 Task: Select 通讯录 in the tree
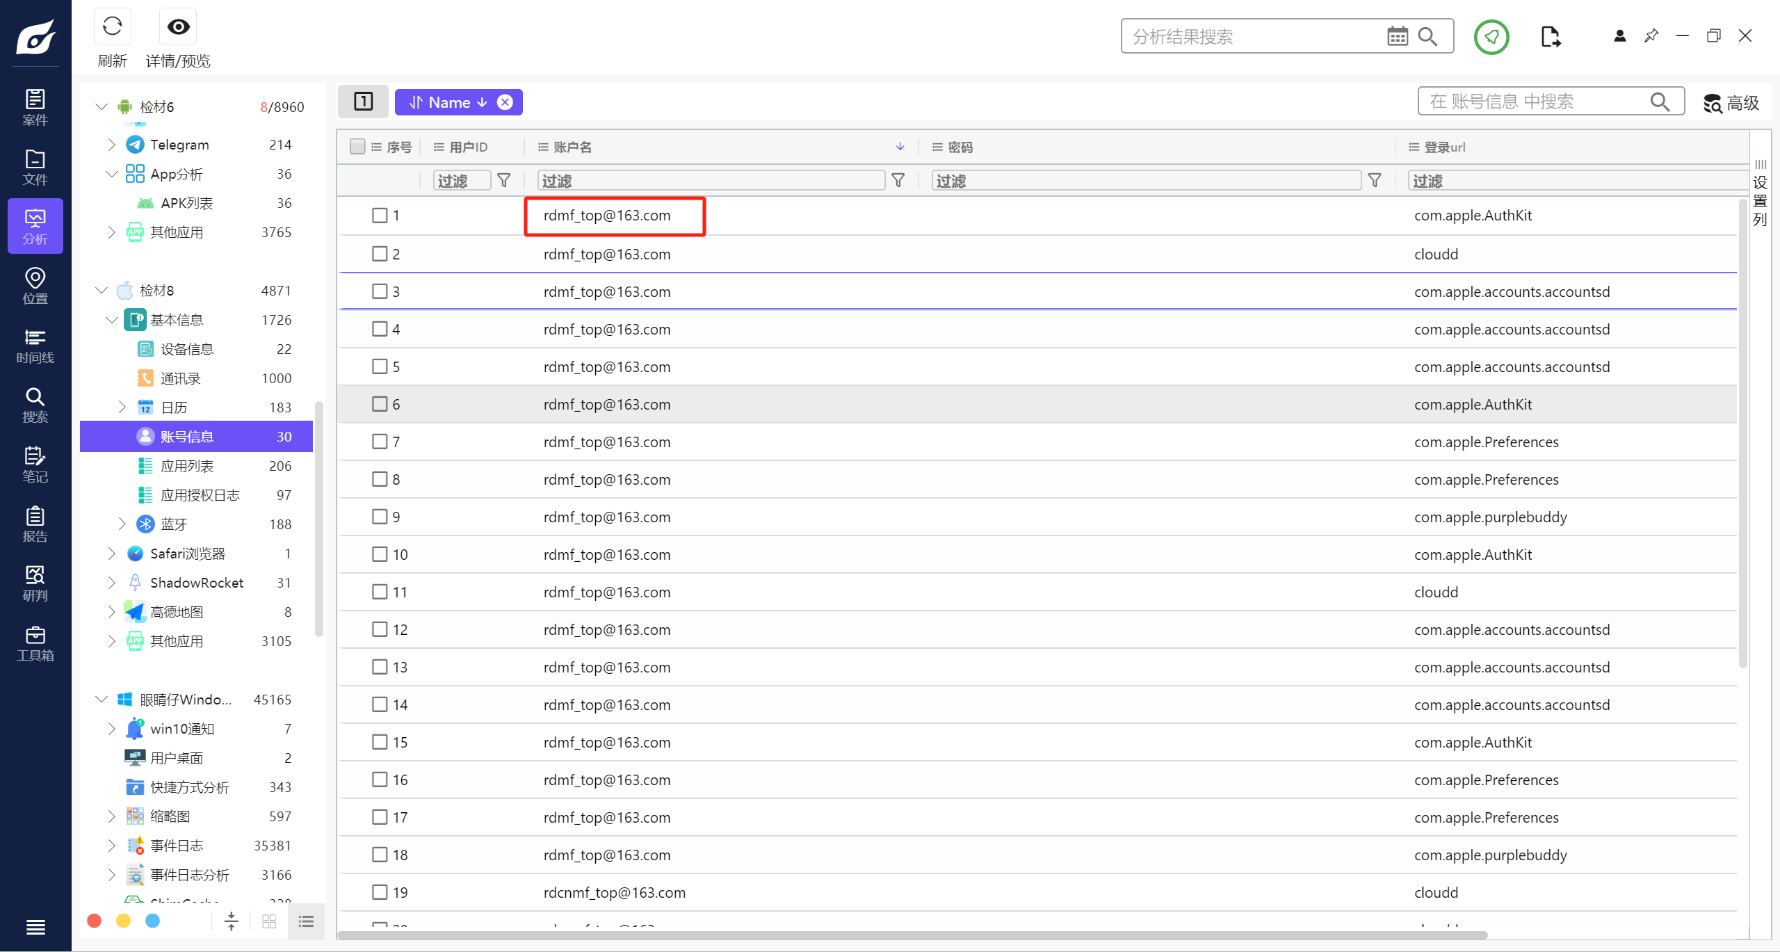click(x=180, y=378)
